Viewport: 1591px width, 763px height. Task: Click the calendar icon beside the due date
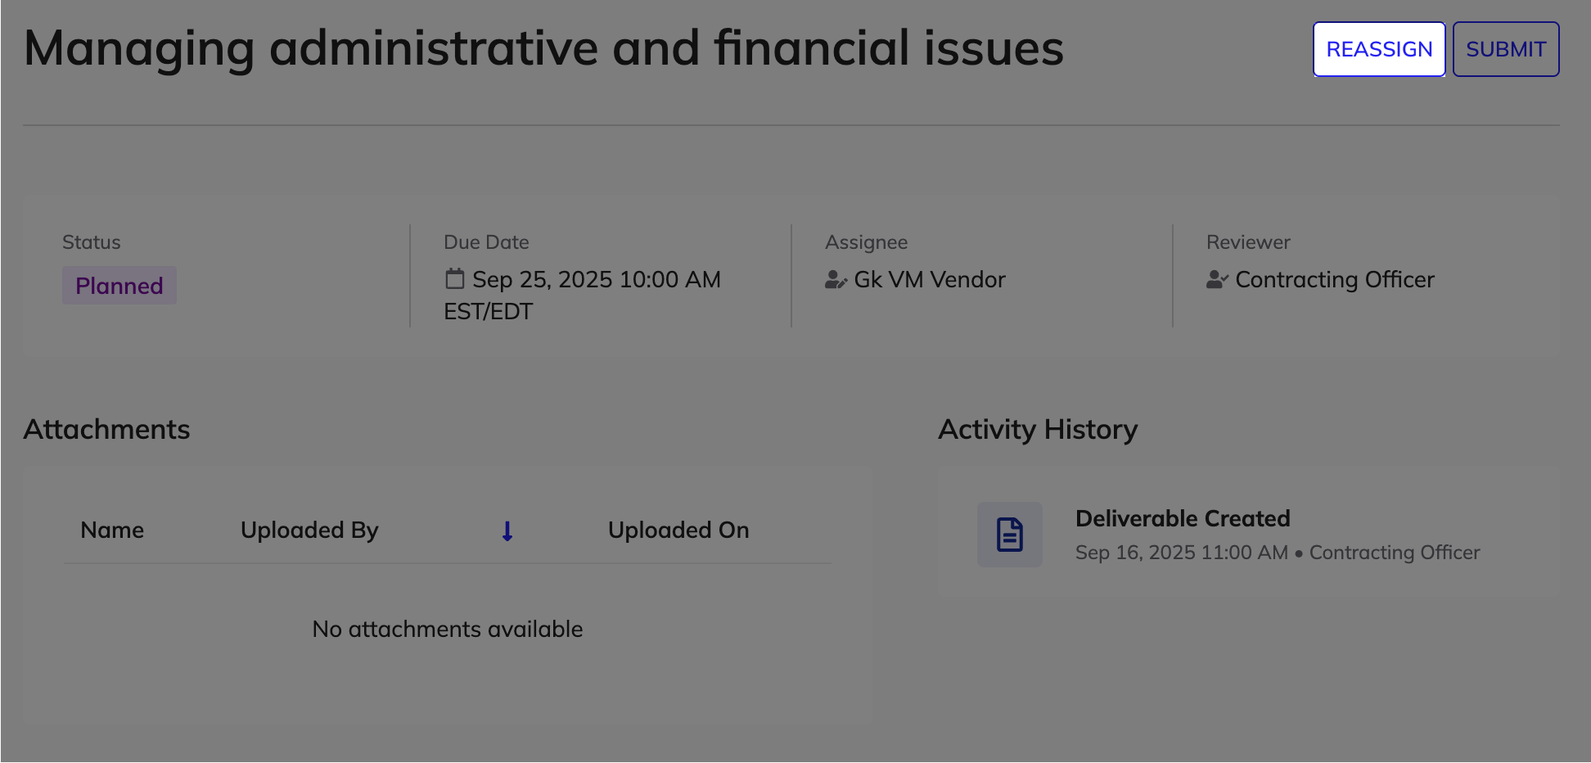tap(453, 278)
